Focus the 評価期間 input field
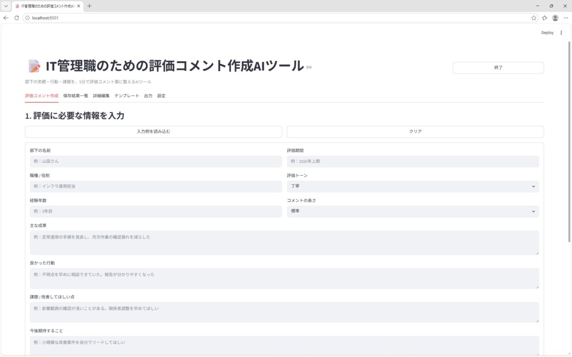Image resolution: width=572 pixels, height=357 pixels. [x=413, y=161]
